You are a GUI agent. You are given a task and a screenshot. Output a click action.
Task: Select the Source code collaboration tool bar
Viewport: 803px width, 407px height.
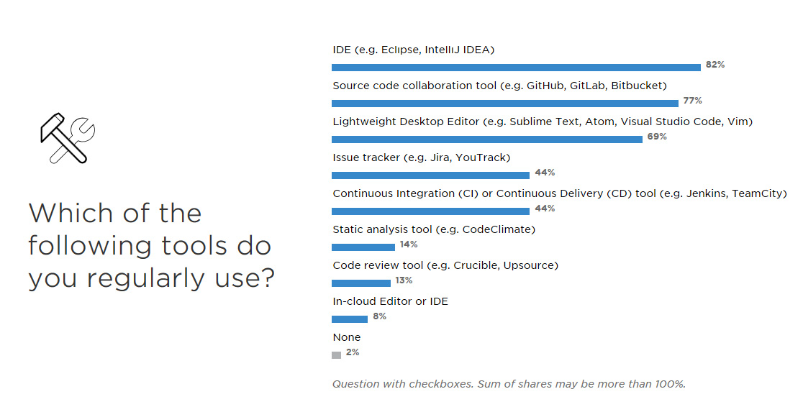tap(505, 104)
